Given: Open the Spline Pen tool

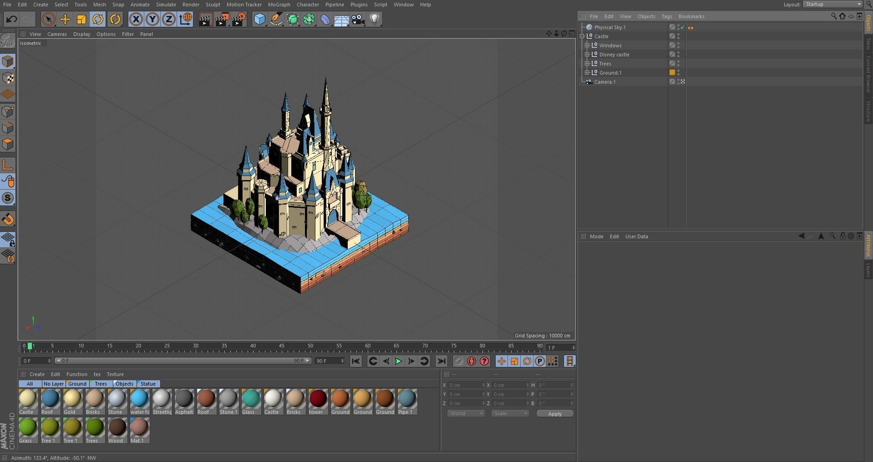Looking at the screenshot, I should (x=276, y=19).
